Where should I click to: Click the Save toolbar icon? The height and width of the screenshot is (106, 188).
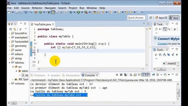17,12
